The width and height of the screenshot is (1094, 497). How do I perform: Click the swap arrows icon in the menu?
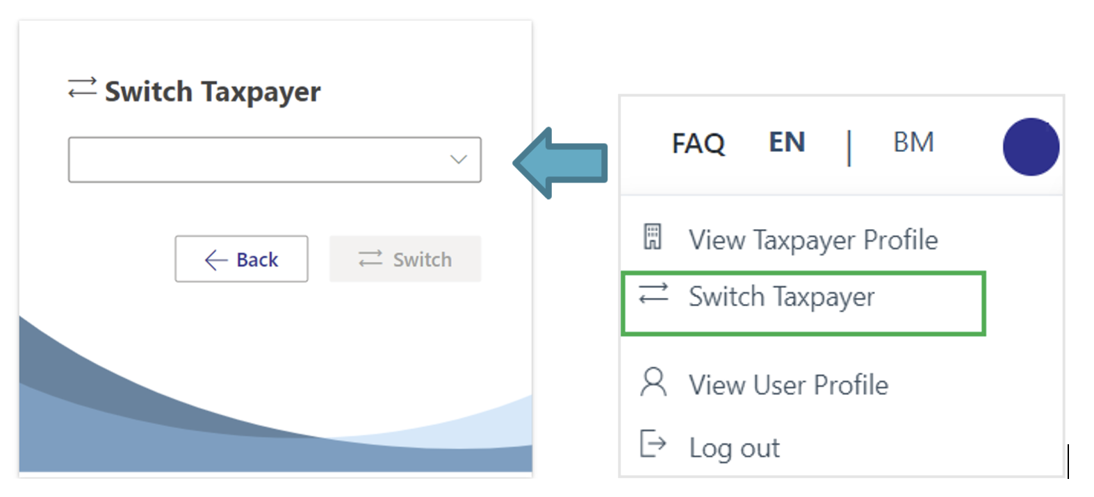(653, 294)
